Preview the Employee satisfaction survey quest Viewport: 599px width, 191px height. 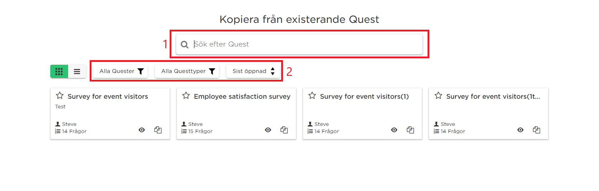268,130
